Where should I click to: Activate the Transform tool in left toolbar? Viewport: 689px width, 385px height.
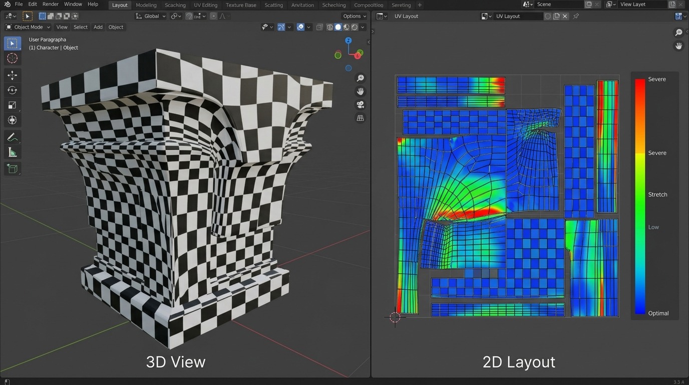click(13, 120)
